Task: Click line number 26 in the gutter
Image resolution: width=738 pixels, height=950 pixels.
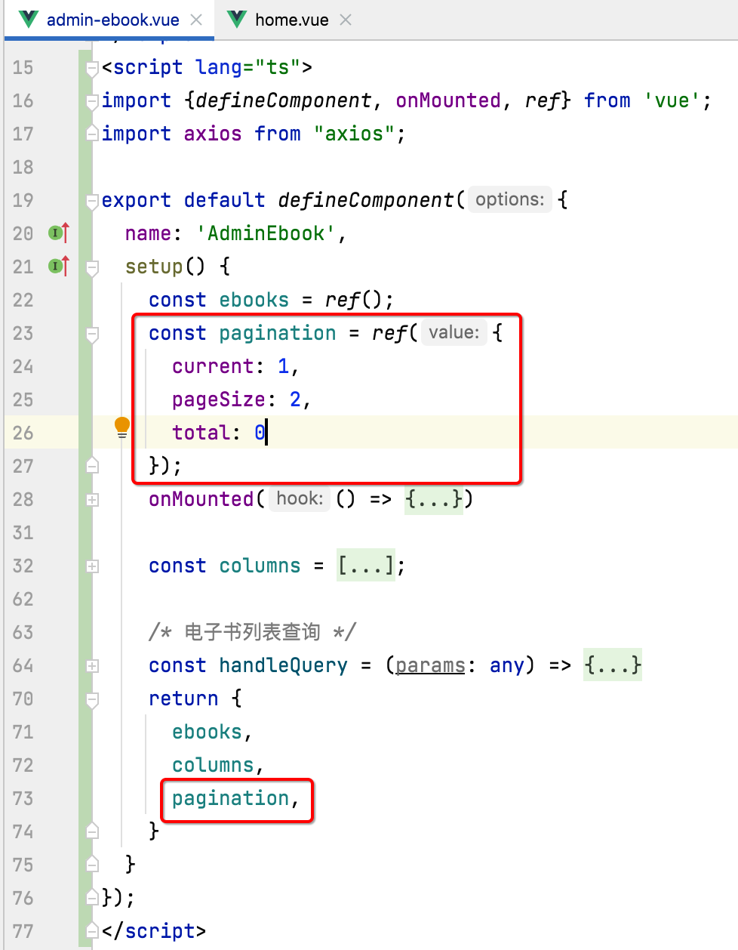Action: 23,433
